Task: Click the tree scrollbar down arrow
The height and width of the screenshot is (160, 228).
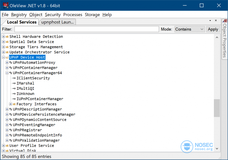Action: tap(217, 148)
